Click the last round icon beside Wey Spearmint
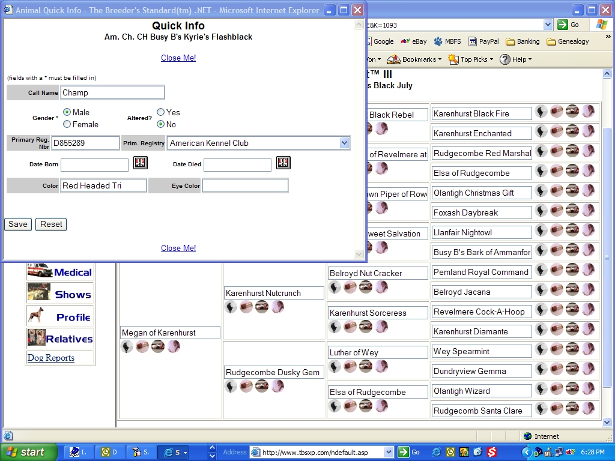The image size is (615, 461). point(588,350)
